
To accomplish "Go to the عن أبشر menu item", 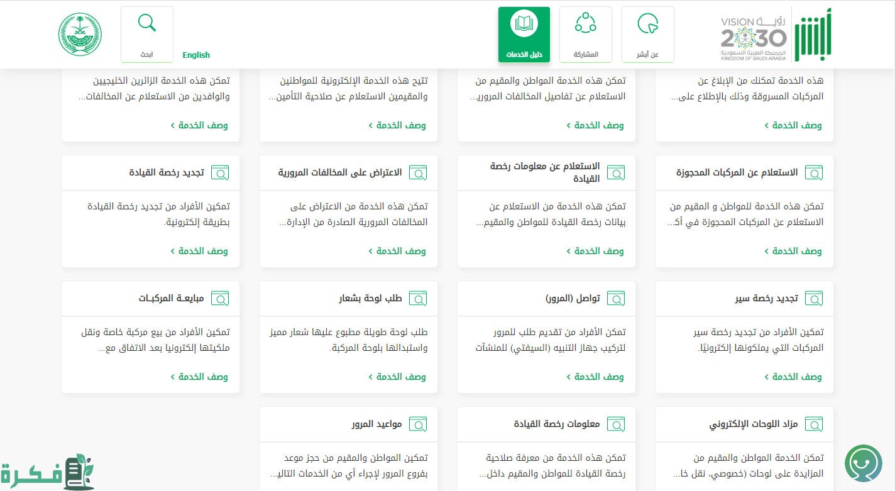I will click(647, 35).
